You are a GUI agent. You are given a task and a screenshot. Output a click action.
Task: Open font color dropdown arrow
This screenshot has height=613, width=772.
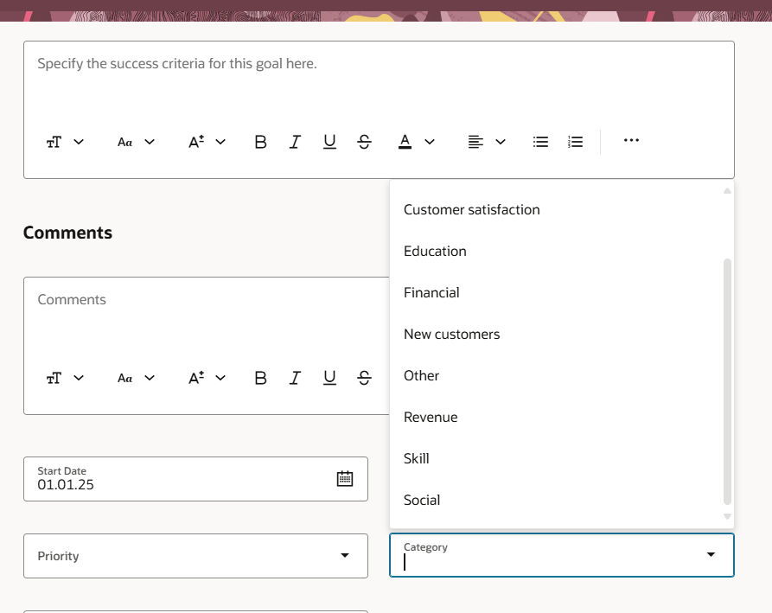click(x=430, y=142)
